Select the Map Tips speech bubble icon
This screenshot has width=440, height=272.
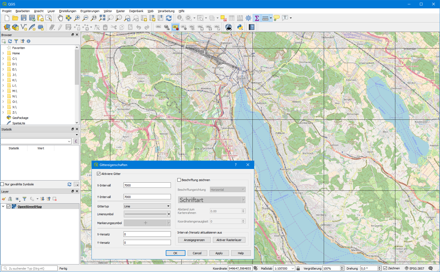coord(276,18)
